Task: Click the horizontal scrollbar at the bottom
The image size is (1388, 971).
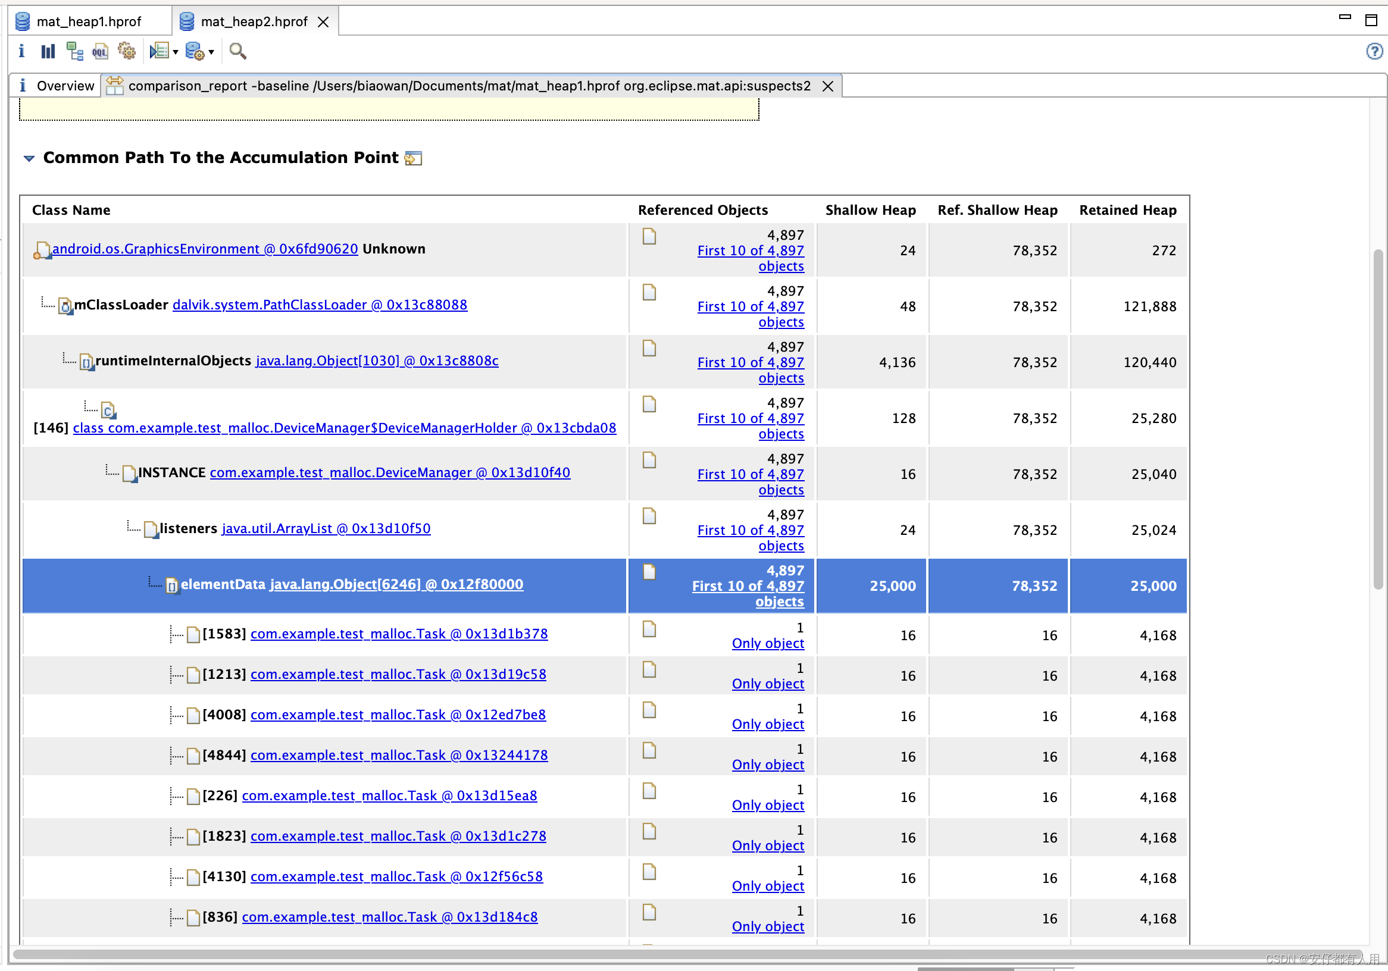Action: pyautogui.click(x=687, y=954)
